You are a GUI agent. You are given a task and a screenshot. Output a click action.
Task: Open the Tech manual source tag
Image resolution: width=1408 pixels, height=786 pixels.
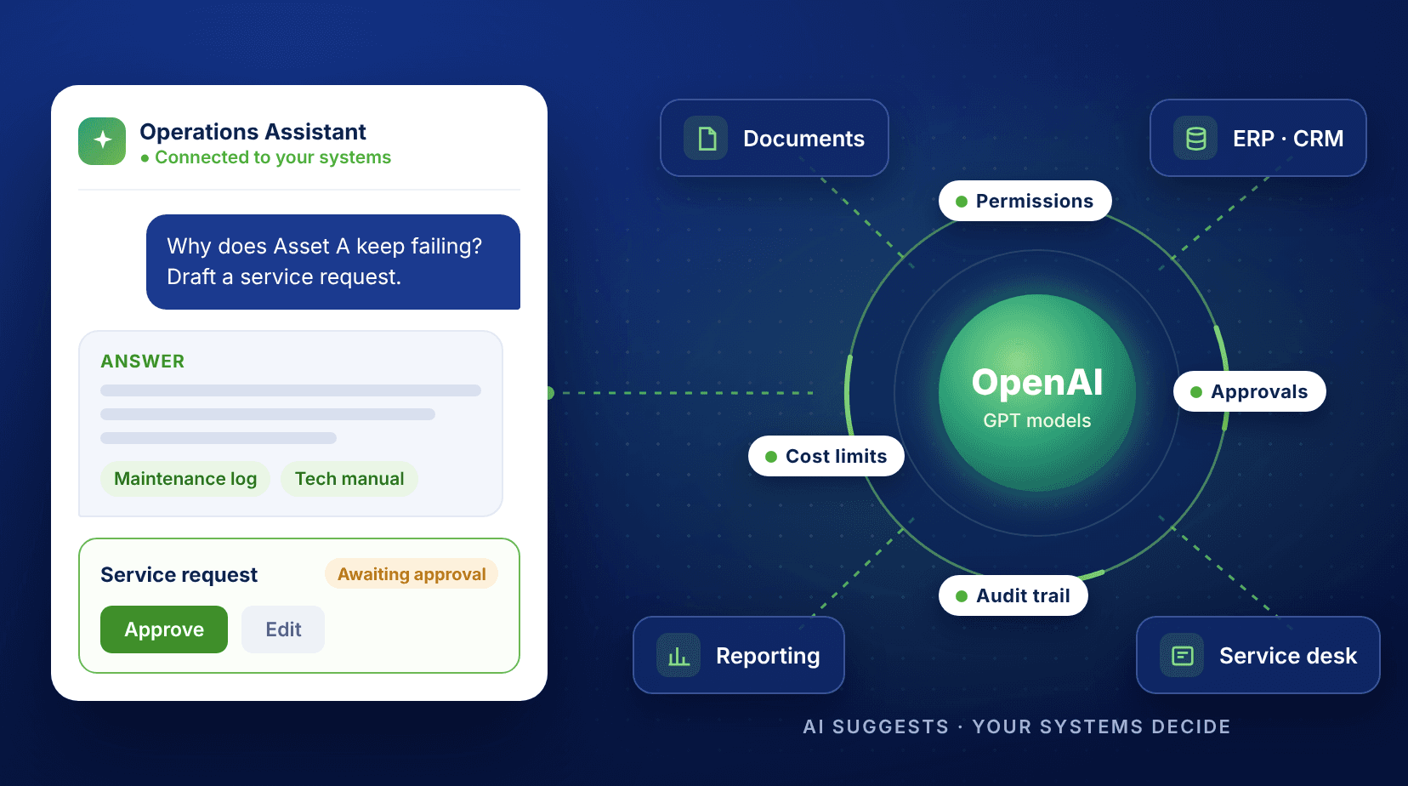click(349, 479)
